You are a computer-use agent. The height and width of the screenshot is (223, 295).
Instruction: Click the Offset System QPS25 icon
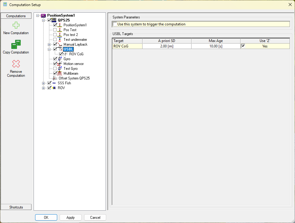tap(55, 78)
